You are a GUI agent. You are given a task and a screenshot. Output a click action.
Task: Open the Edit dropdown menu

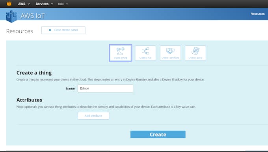[63, 4]
